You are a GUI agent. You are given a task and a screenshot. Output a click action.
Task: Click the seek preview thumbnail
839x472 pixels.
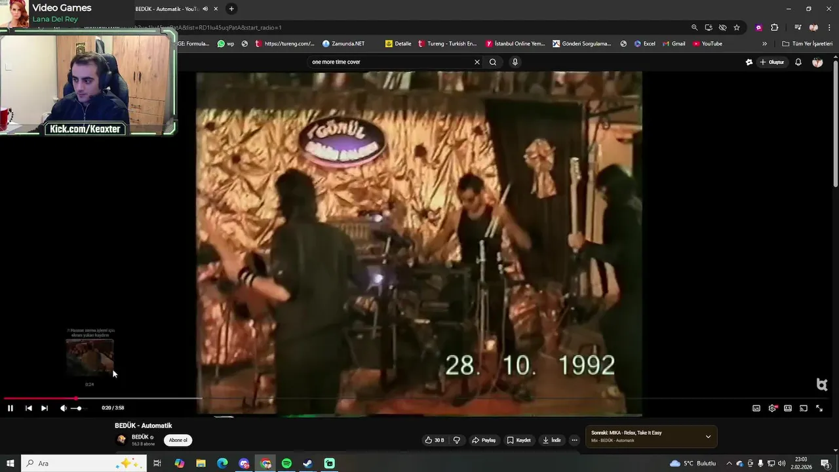pos(90,357)
